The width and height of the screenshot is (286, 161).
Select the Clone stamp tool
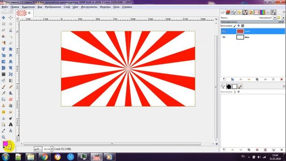click(x=4, y=106)
